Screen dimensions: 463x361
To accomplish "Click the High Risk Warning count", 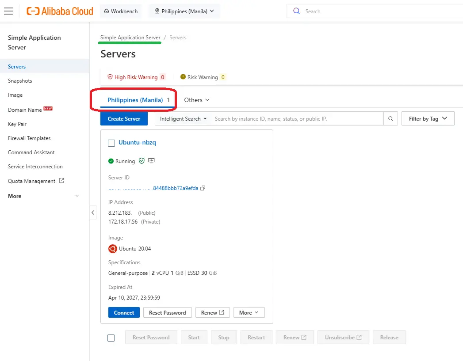I will click(x=162, y=77).
